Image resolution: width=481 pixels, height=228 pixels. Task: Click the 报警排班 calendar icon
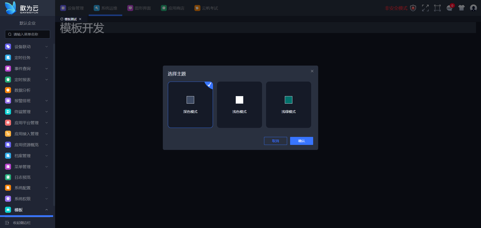[x=8, y=101]
